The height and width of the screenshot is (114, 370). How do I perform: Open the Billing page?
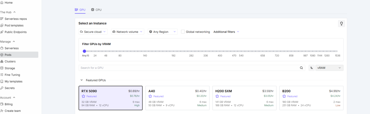pyautogui.click(x=9, y=104)
